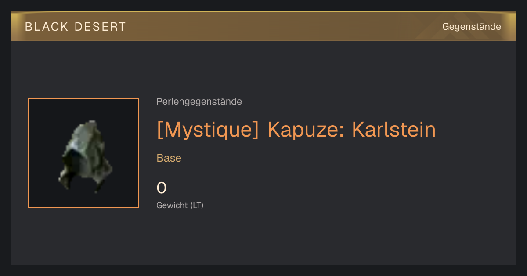The height and width of the screenshot is (276, 527).
Task: Click empty dark card area below weight
Action: point(263,239)
